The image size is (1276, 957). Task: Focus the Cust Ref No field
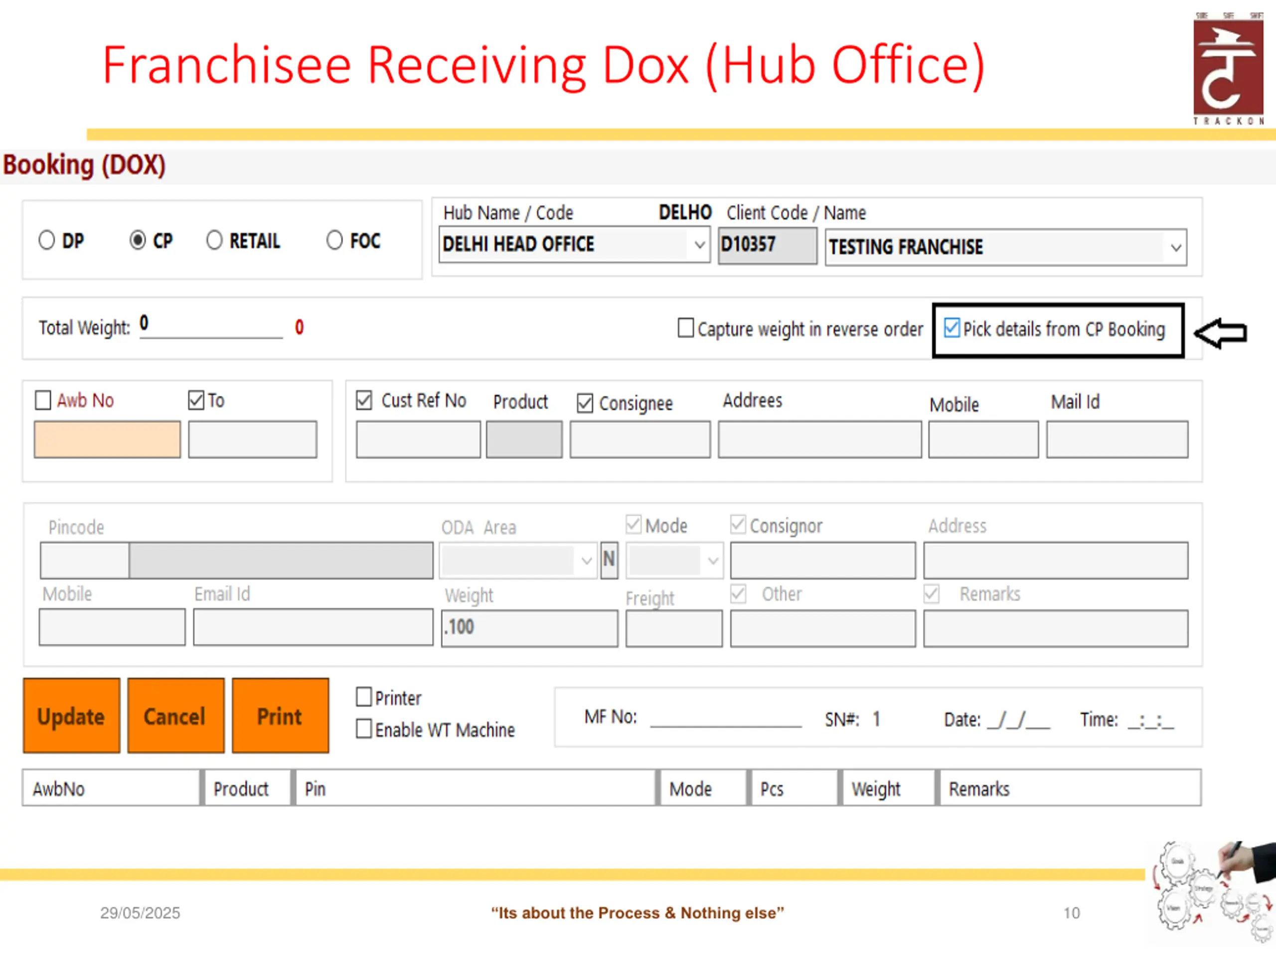pos(418,440)
